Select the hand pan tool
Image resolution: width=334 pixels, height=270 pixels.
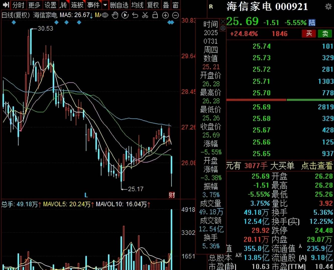(115, 15)
